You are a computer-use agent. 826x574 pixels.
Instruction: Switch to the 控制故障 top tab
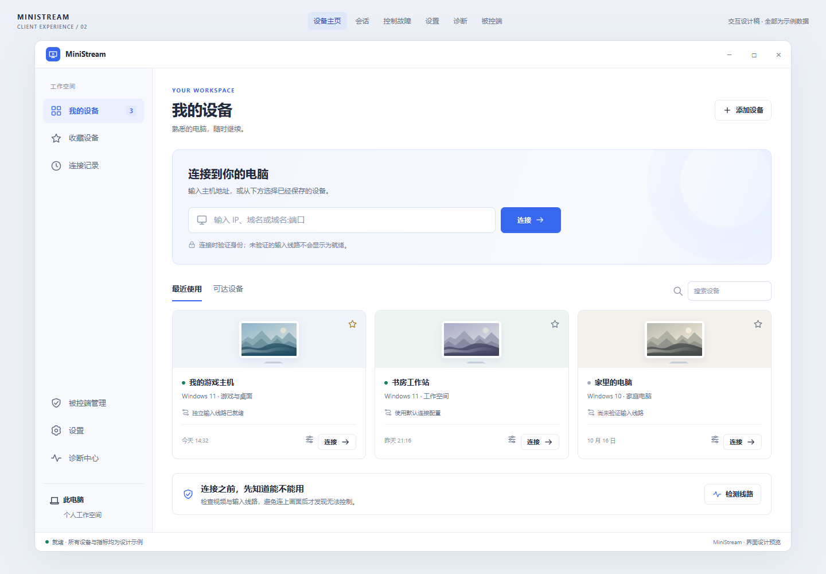[x=398, y=21]
